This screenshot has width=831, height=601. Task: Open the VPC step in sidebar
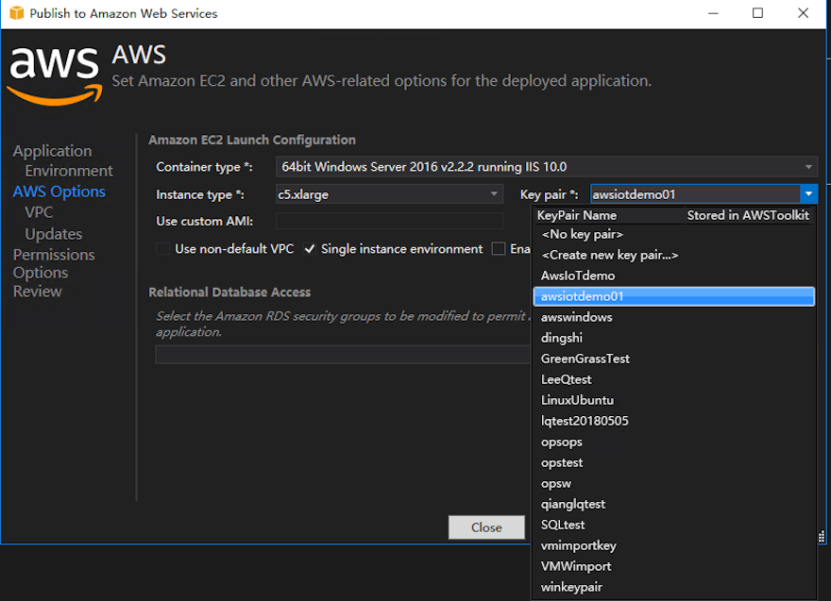click(x=39, y=212)
